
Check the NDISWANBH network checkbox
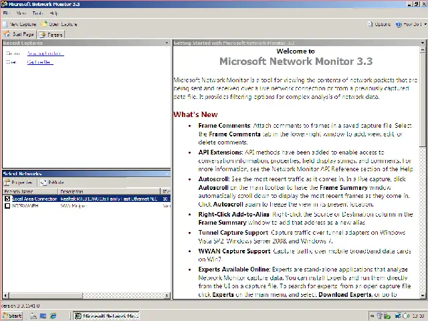[x=7, y=206]
